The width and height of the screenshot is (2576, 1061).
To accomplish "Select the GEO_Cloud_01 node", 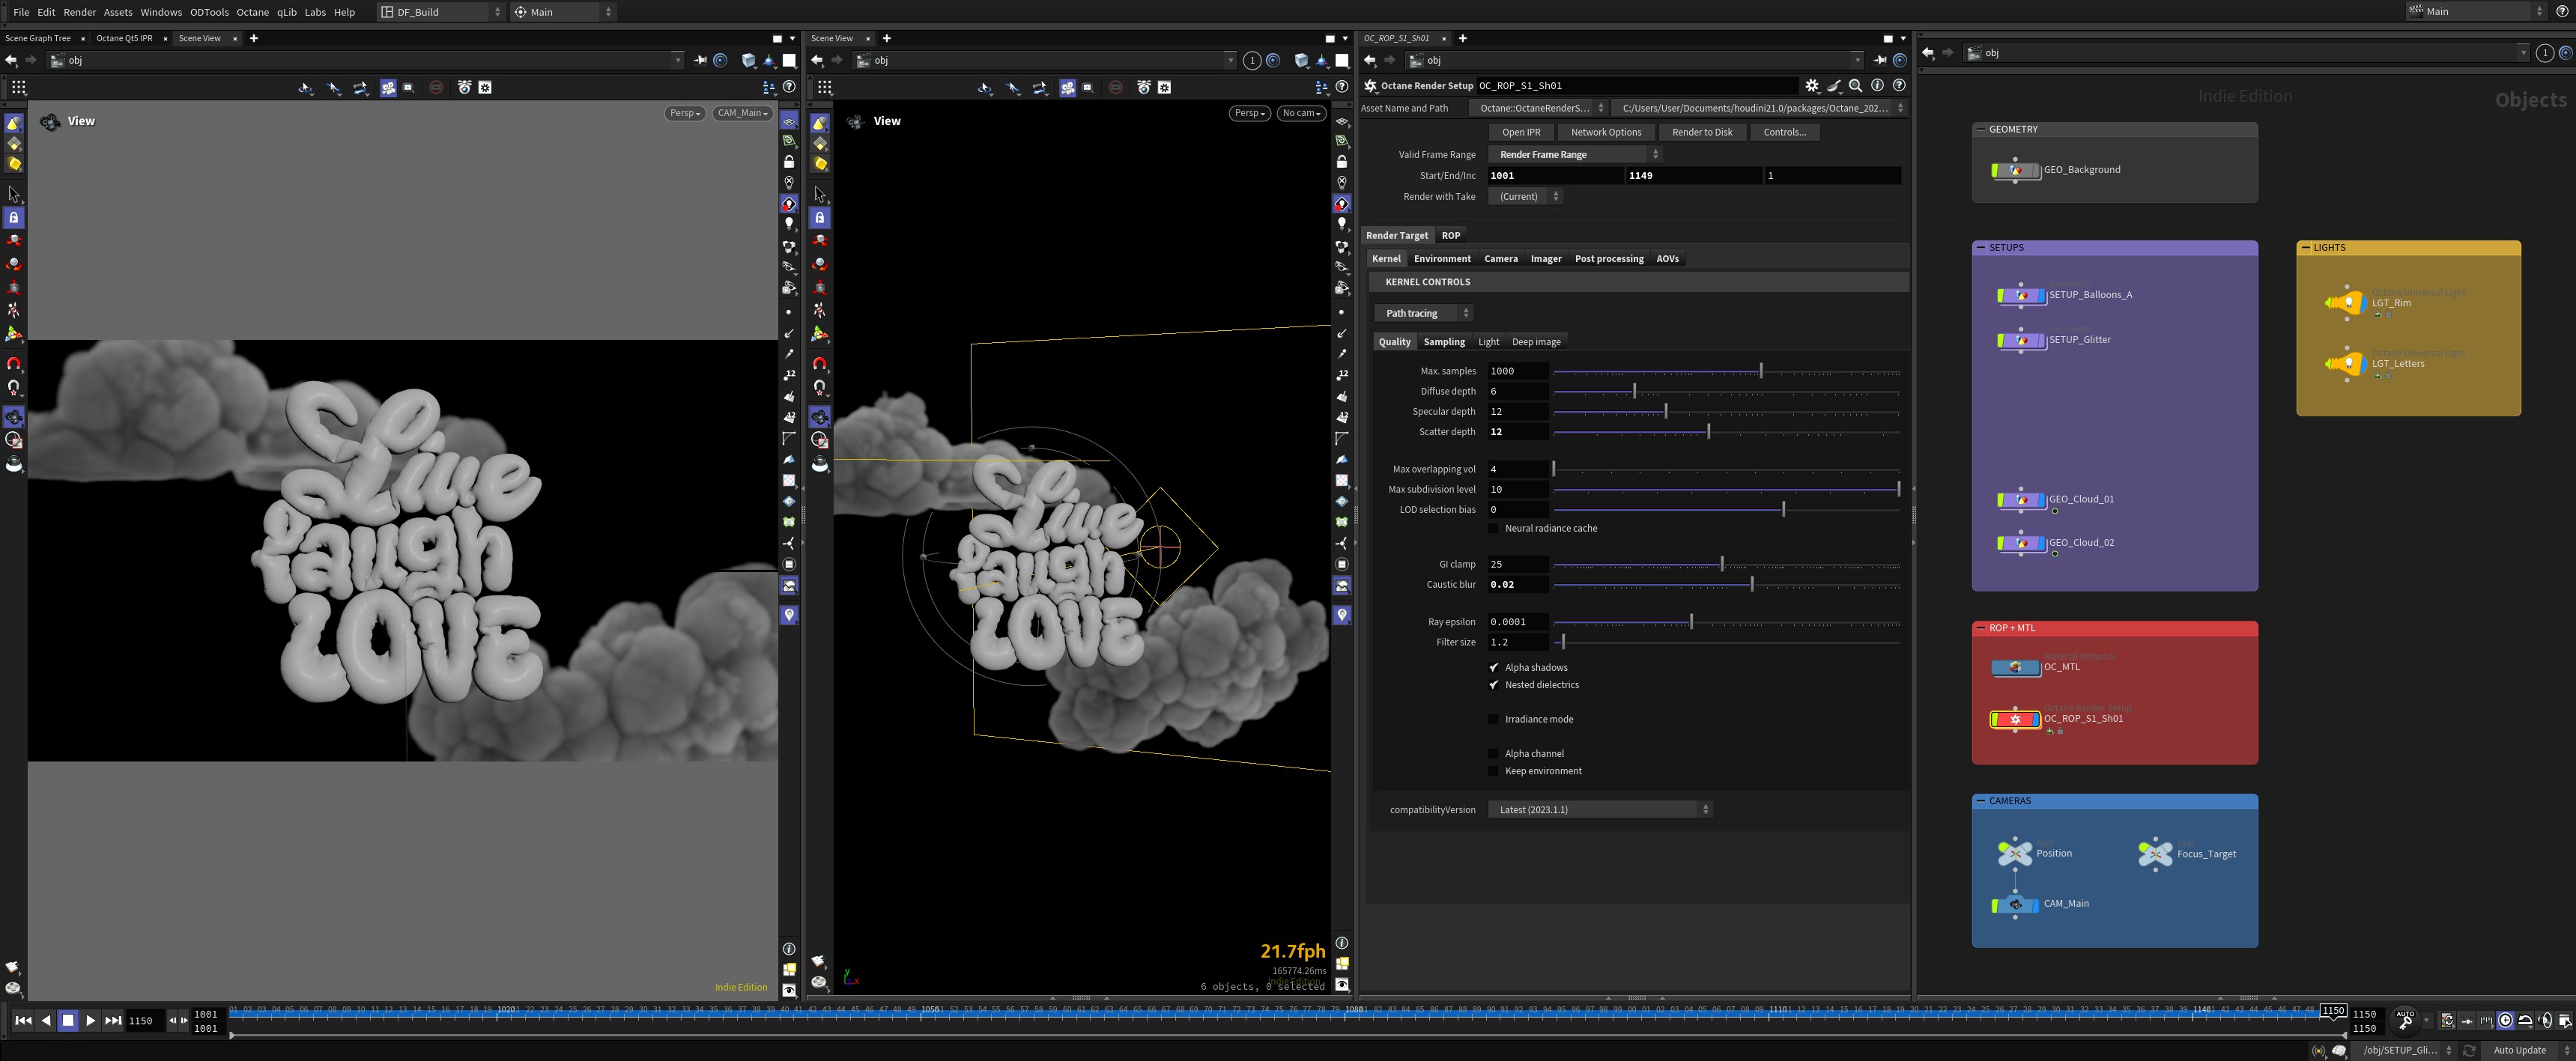I will (x=2022, y=500).
